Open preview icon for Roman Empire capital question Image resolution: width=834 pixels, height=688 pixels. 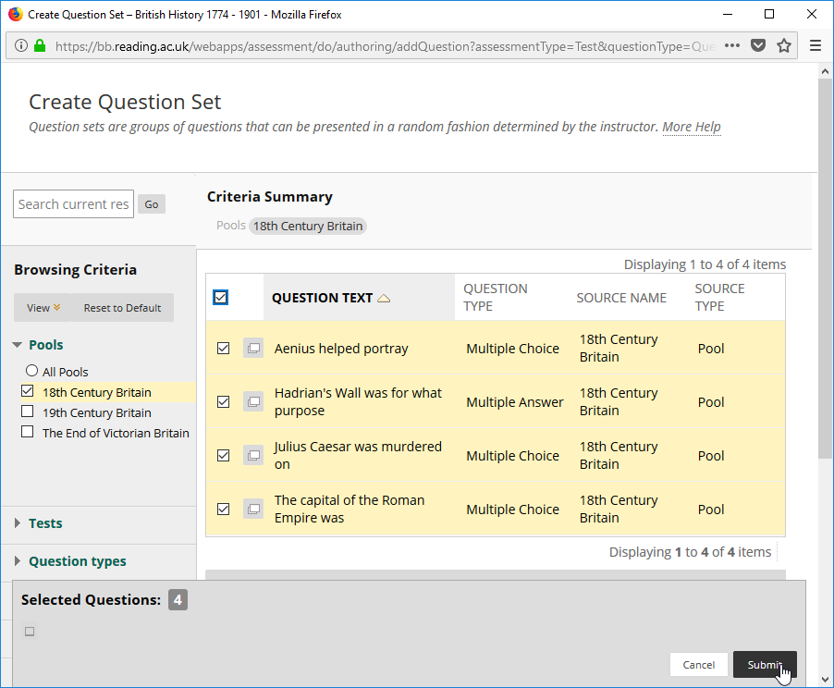[253, 510]
